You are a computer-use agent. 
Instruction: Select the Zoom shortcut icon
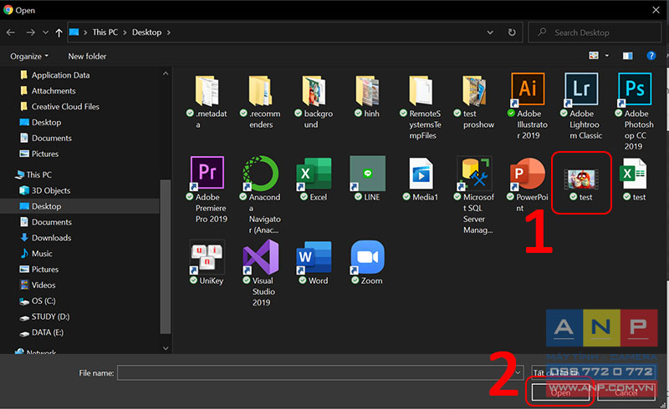367,262
